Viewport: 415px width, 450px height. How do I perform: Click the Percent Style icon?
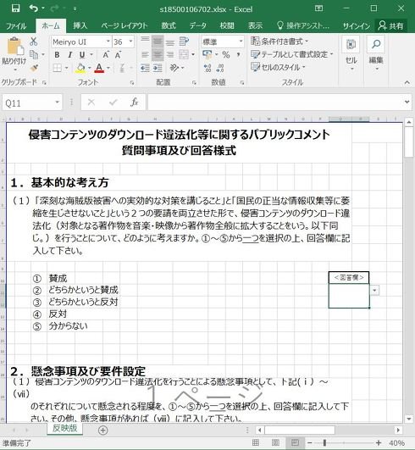click(x=226, y=54)
